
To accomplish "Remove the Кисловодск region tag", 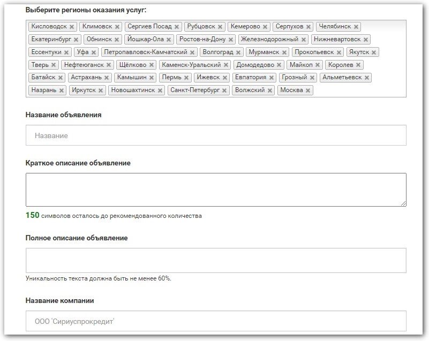I will pos(72,27).
